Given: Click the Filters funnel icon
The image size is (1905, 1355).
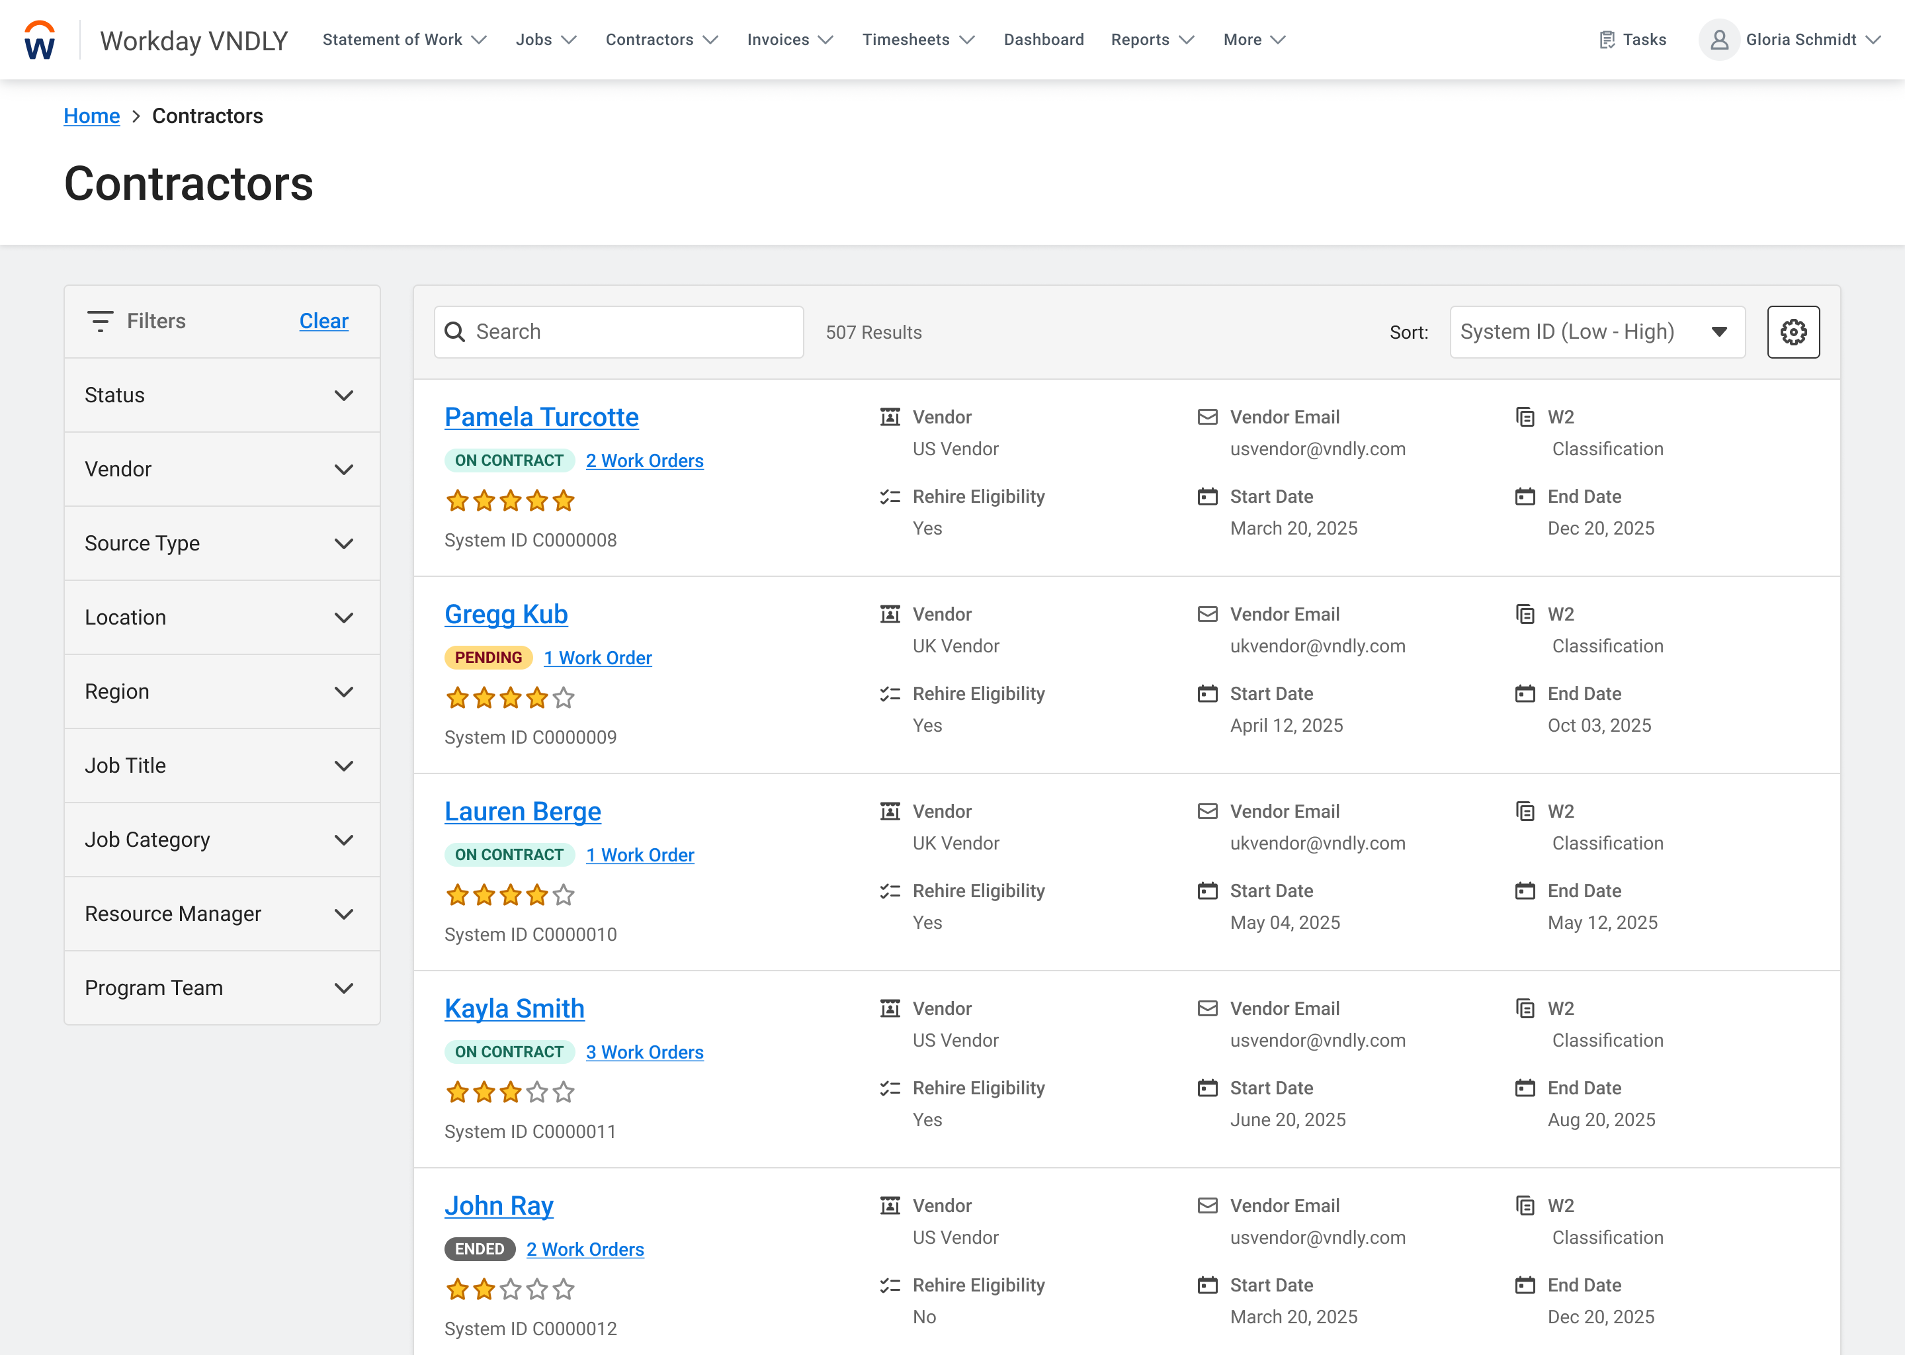Looking at the screenshot, I should (x=100, y=322).
